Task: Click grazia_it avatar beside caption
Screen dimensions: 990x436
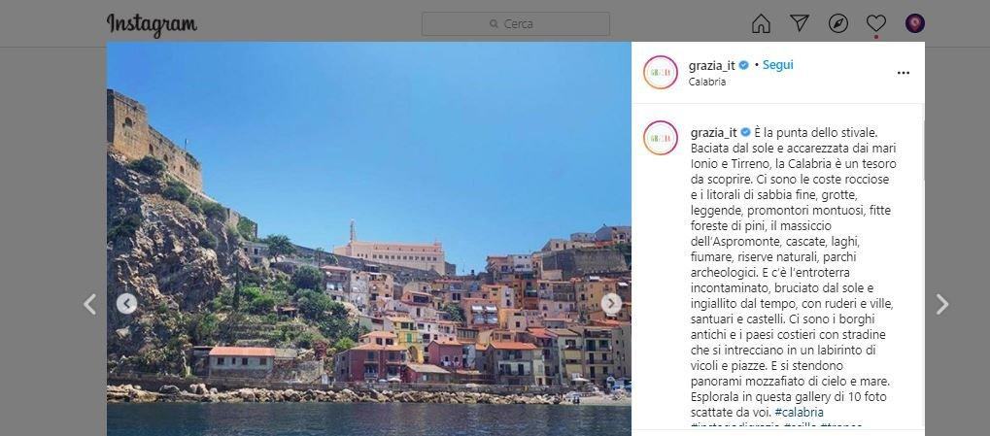Action: click(661, 138)
